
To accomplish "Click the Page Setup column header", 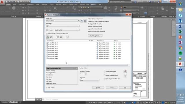I will pos(100,41).
